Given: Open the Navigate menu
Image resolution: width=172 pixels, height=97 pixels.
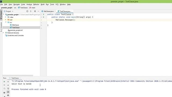Looking at the screenshot, I should coord(17,5).
